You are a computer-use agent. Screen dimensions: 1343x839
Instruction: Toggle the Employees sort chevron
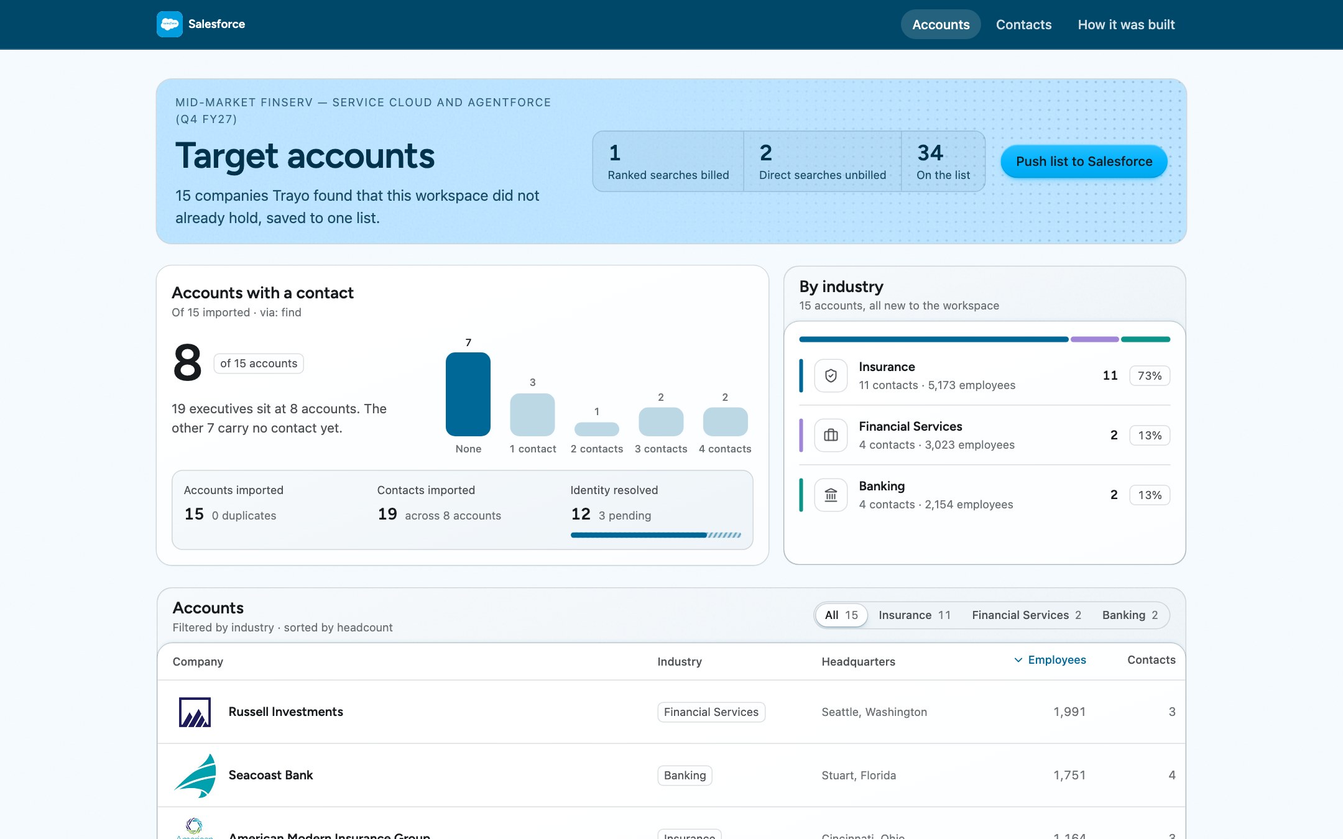point(1018,660)
